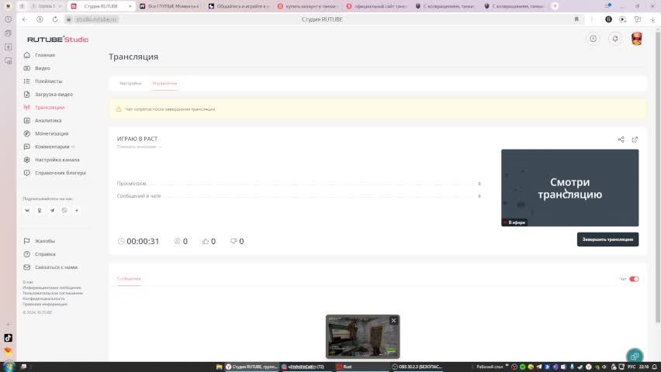Click Завершить трансляцию button
The image size is (661, 372).
point(607,239)
